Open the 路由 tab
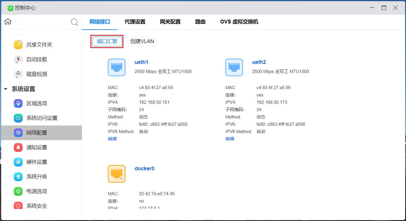 click(200, 22)
